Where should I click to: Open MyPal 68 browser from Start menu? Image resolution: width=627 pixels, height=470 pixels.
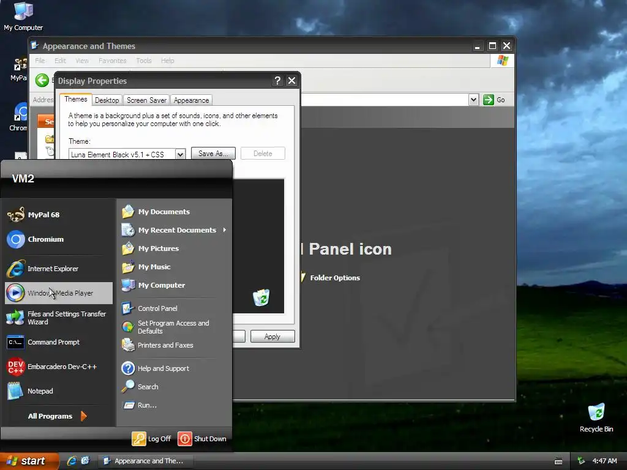(58, 215)
